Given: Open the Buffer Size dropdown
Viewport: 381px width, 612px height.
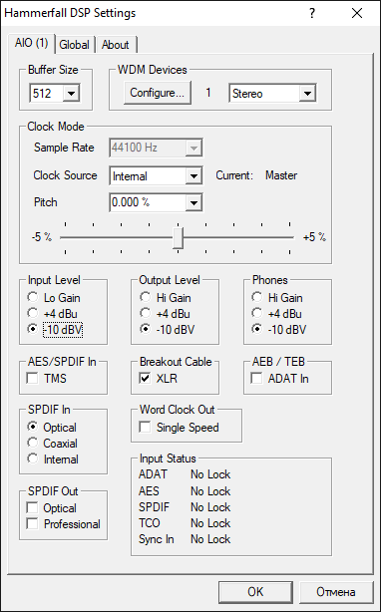Looking at the screenshot, I should tap(72, 94).
